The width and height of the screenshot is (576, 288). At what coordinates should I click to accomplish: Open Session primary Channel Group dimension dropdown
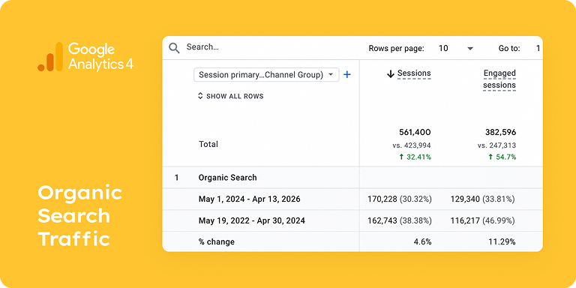coord(266,75)
